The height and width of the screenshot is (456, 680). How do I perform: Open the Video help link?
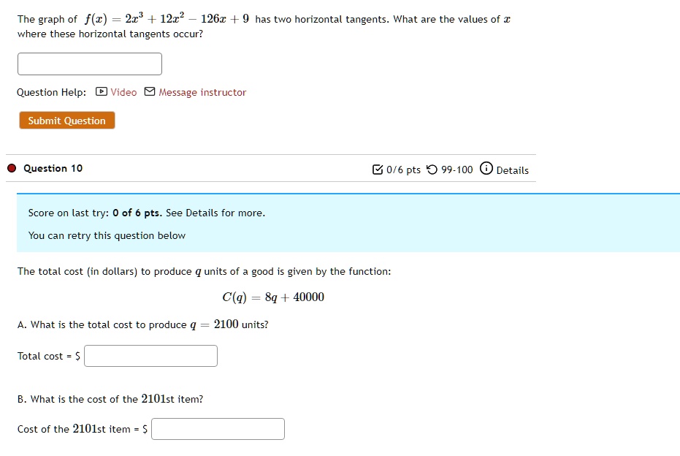tap(123, 92)
